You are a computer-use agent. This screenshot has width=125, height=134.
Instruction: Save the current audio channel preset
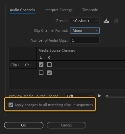coord(106,21)
